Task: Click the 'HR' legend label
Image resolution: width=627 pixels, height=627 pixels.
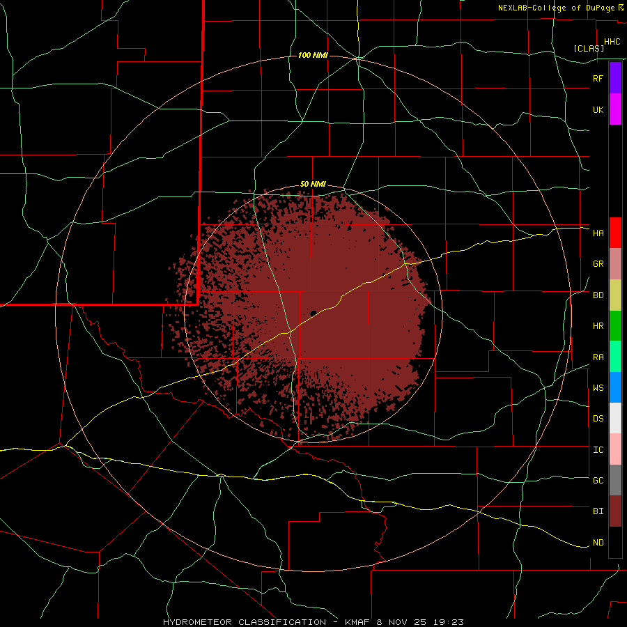Action: point(598,326)
